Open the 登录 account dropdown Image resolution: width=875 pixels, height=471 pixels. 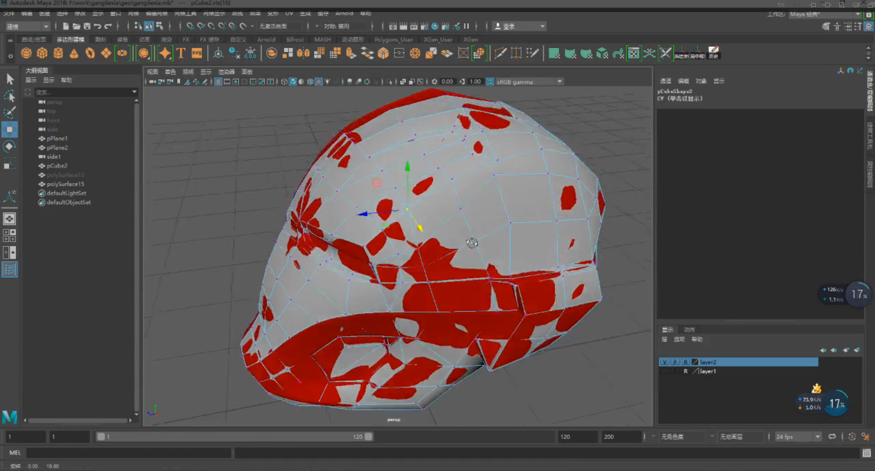click(x=520, y=26)
